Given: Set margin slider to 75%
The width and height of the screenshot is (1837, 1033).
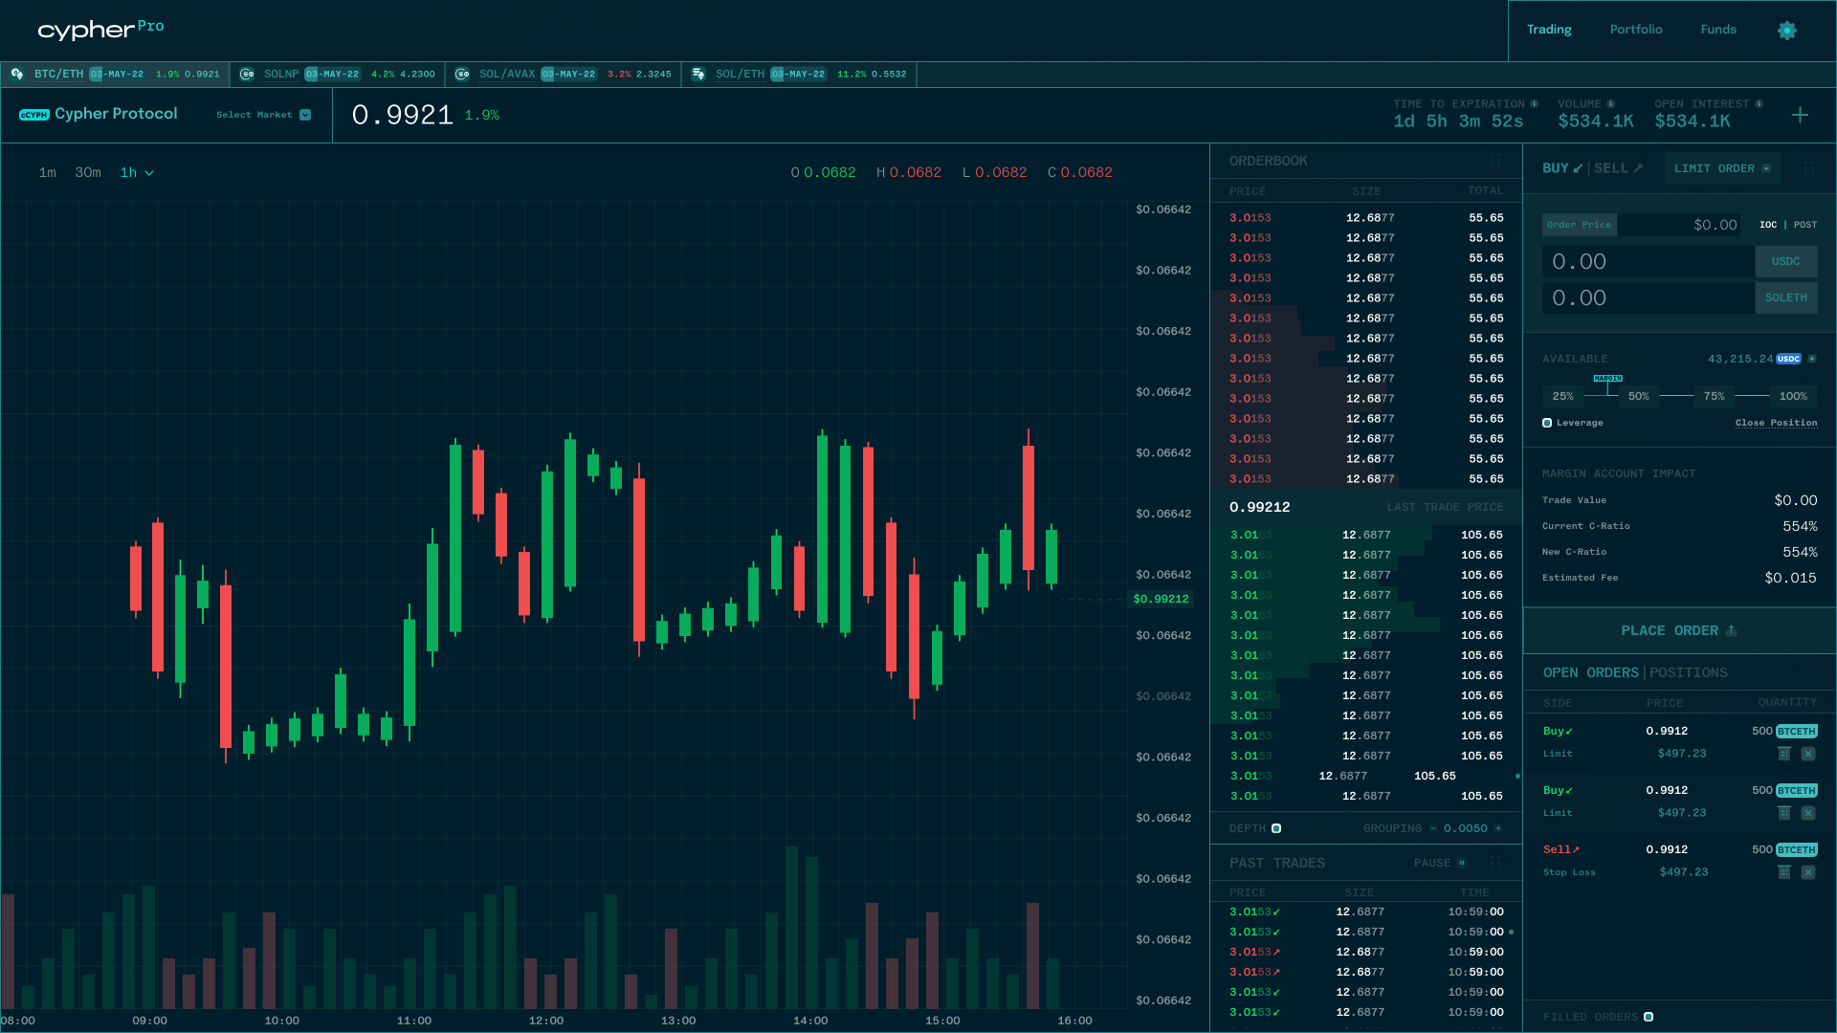Looking at the screenshot, I should (x=1714, y=396).
